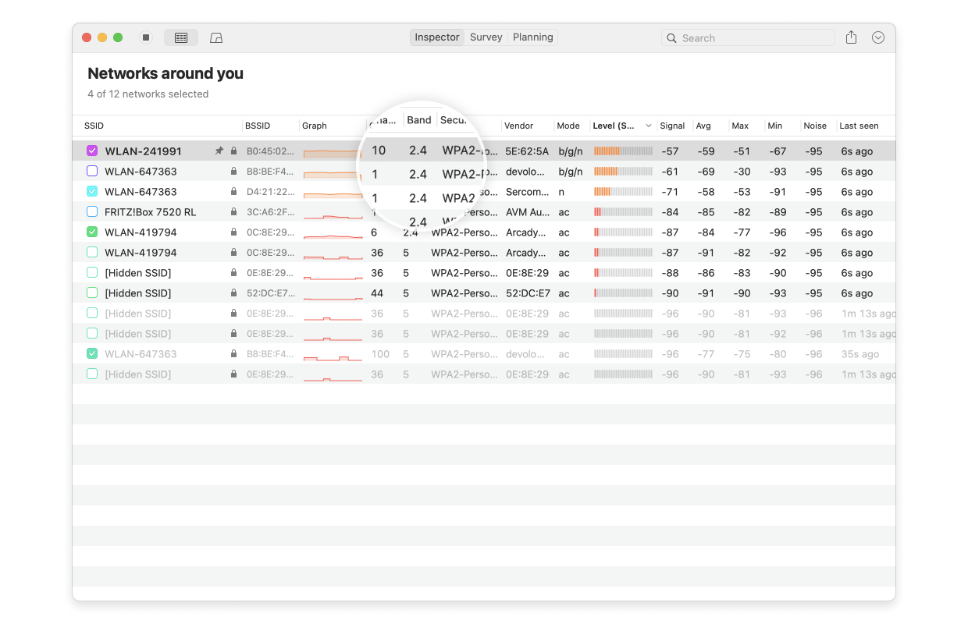Screen dimensions: 968x624
Task: Enable the FRITZ!Box 7520 RL checkbox
Action: (92, 212)
